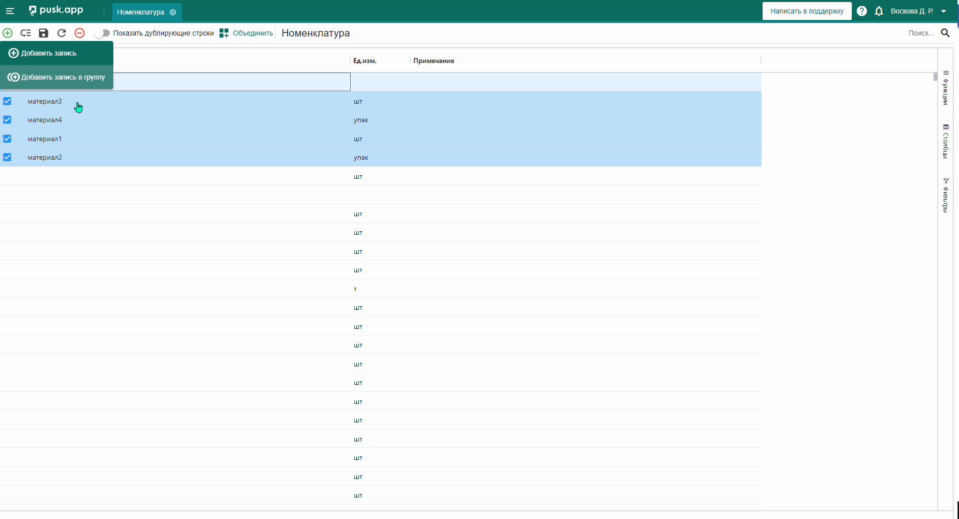
Task: Delete selected rows with red minus icon
Action: coord(80,33)
